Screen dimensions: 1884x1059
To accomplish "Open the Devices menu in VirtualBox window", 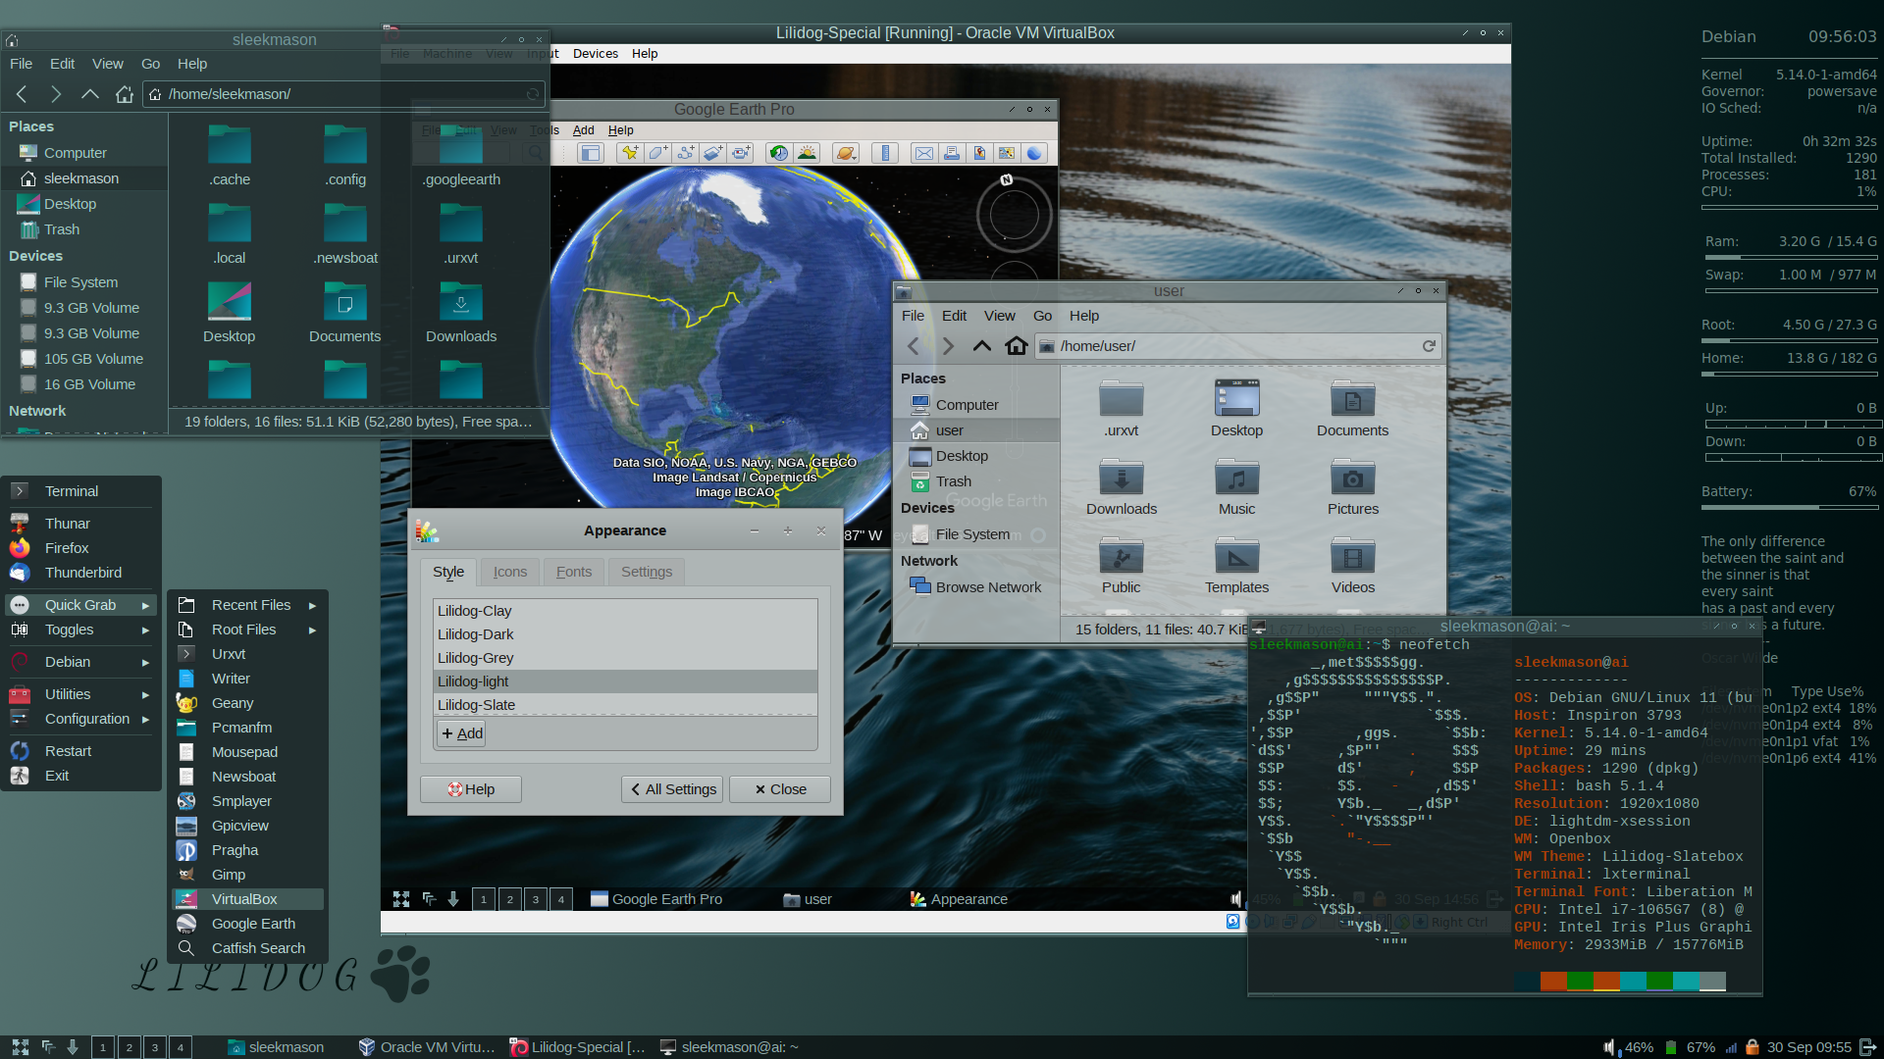I will coord(596,54).
